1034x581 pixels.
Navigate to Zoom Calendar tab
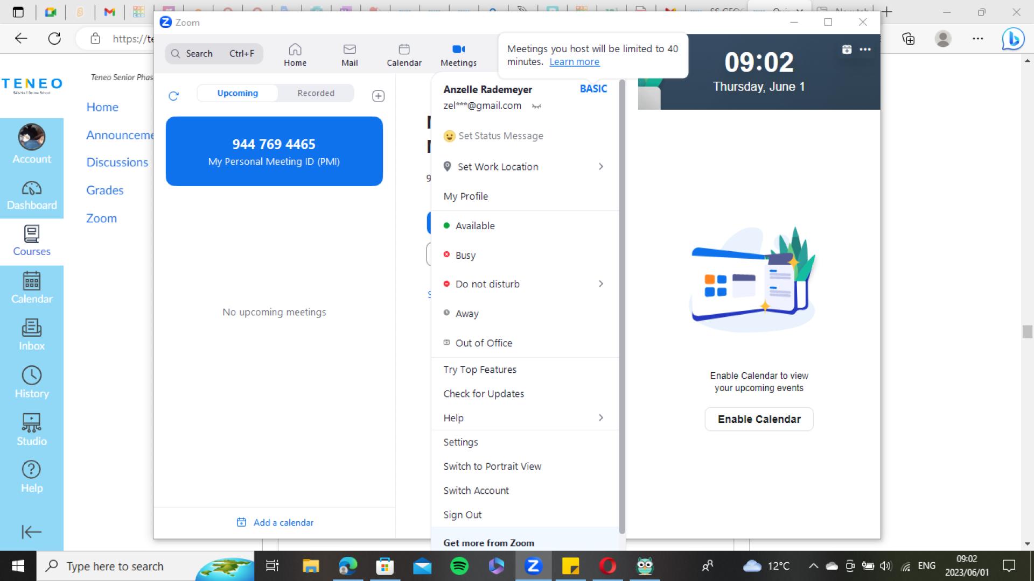click(x=403, y=54)
